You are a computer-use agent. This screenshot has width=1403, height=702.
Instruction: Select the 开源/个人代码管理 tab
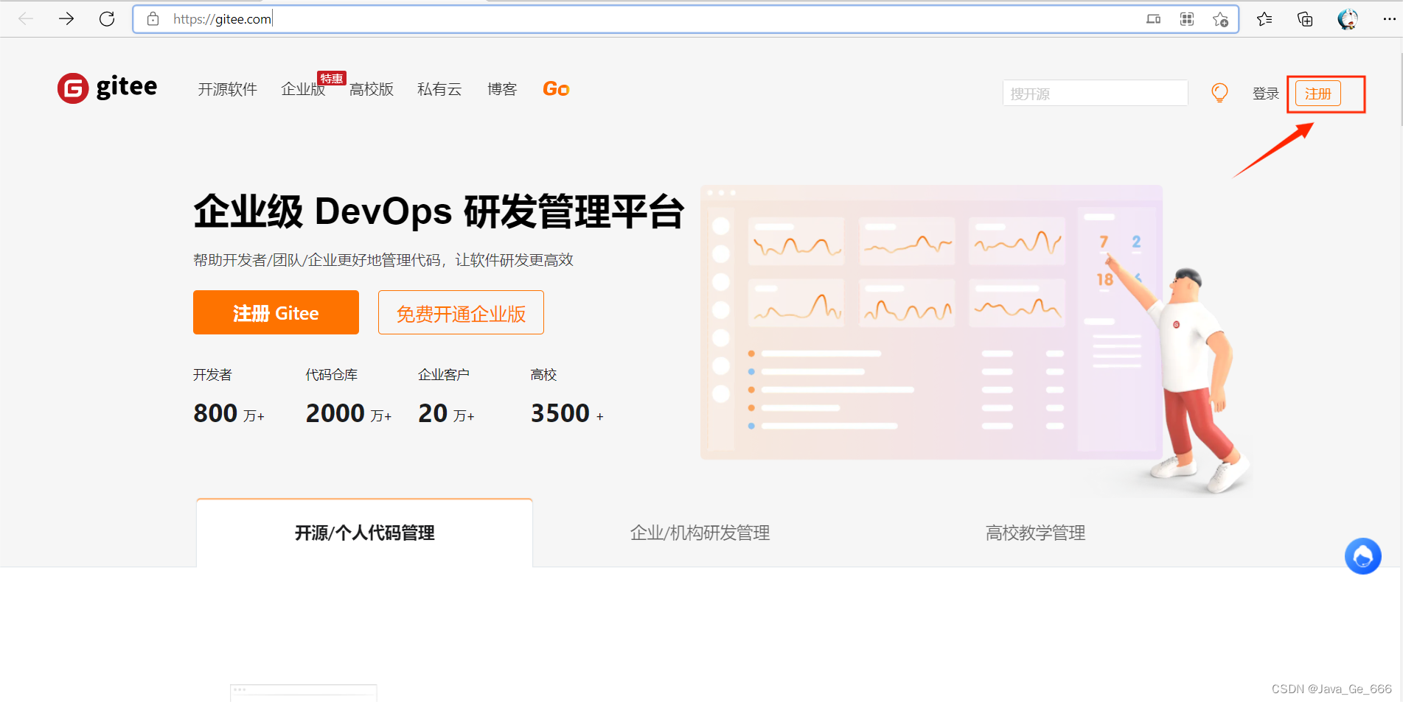point(364,533)
